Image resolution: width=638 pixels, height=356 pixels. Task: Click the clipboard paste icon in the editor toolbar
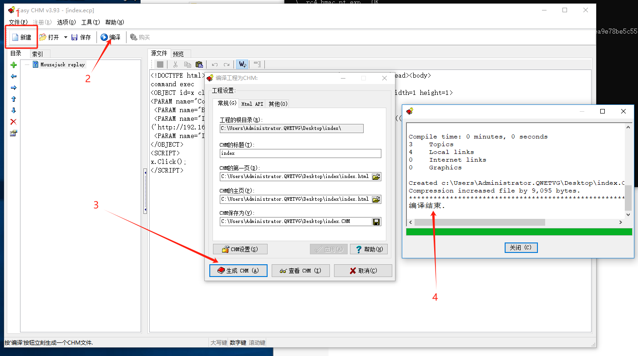199,64
